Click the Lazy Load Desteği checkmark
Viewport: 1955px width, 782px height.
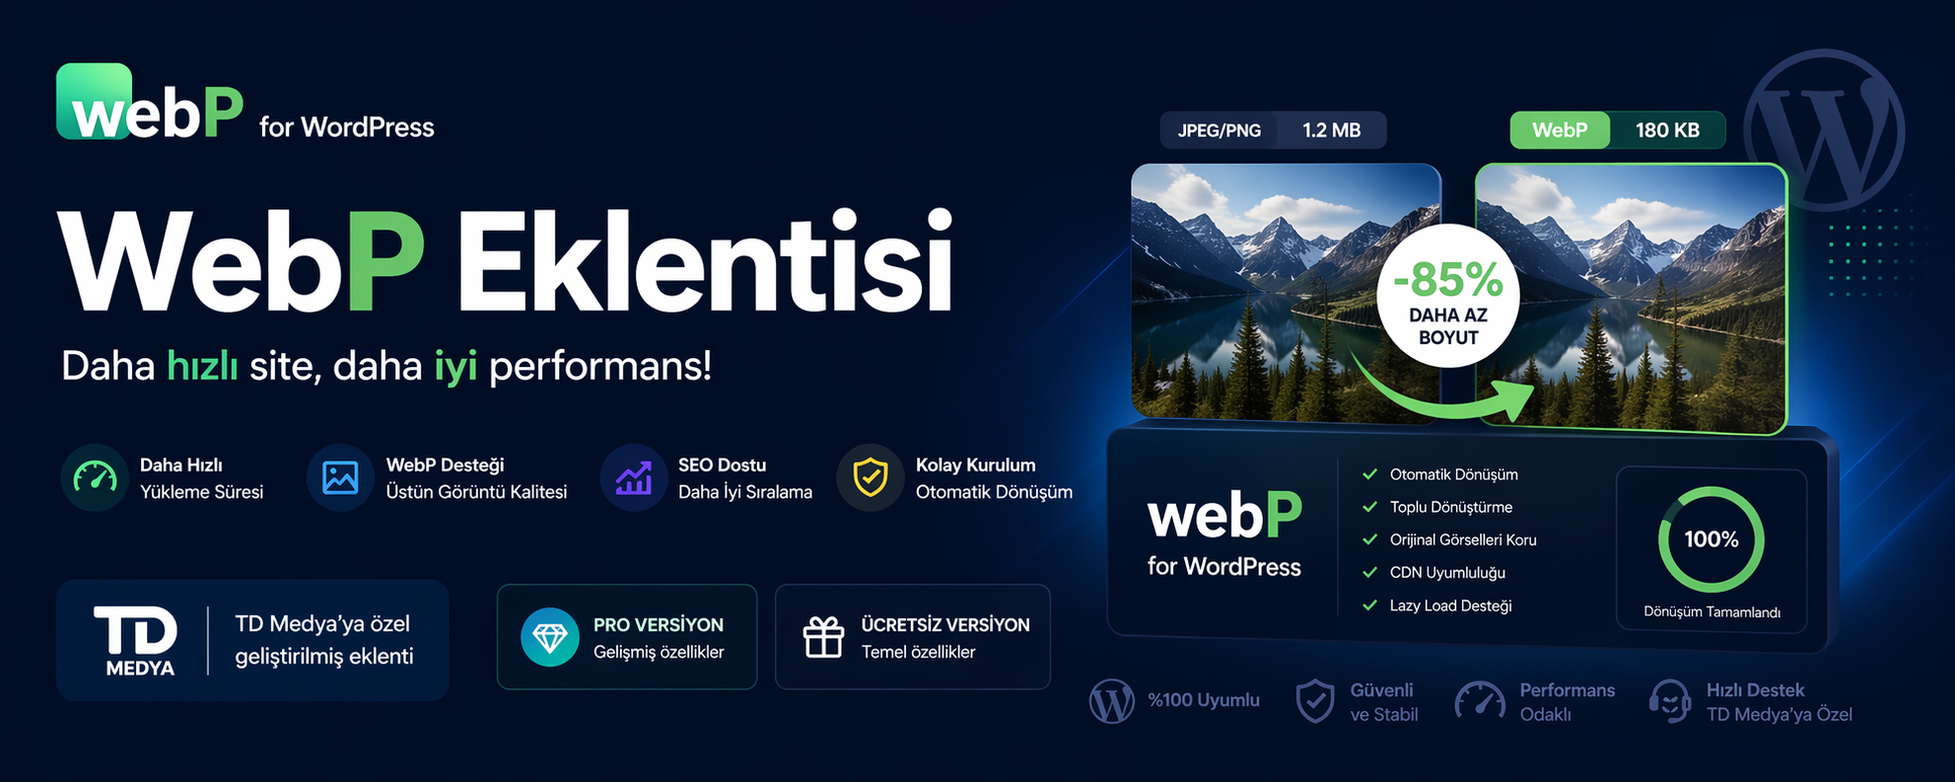tap(1369, 605)
